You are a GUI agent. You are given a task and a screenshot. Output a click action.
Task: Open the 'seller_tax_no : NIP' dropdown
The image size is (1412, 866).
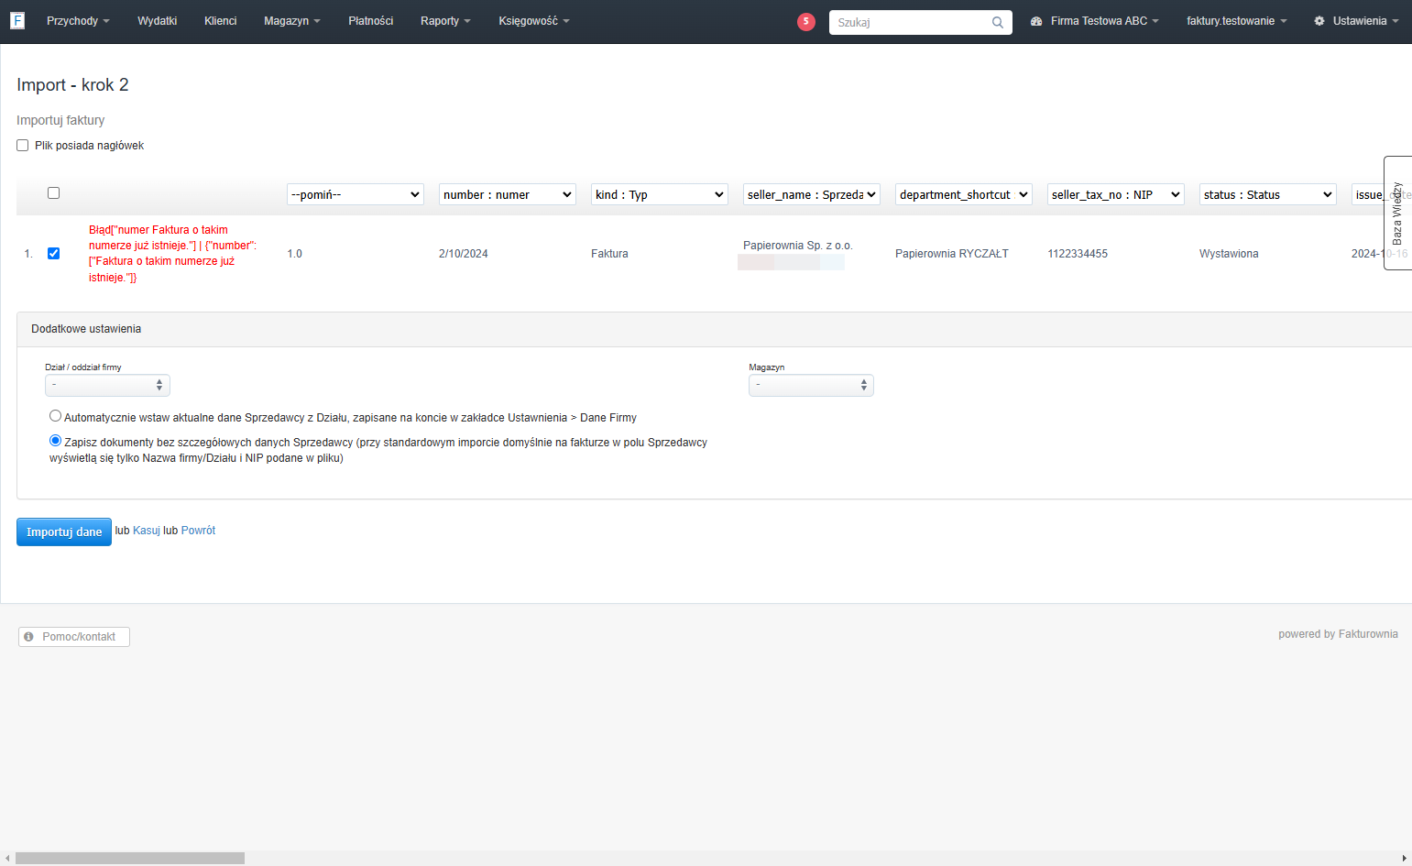point(1116,194)
